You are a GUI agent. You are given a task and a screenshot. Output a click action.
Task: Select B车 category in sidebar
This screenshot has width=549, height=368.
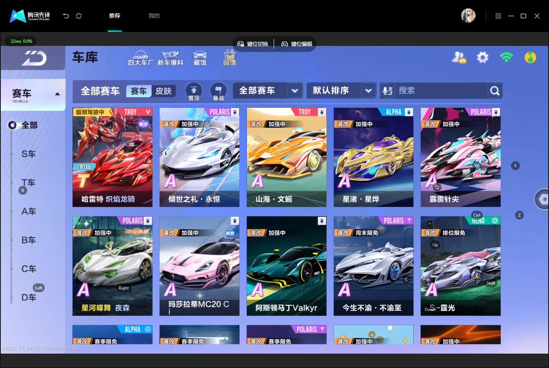coord(28,240)
